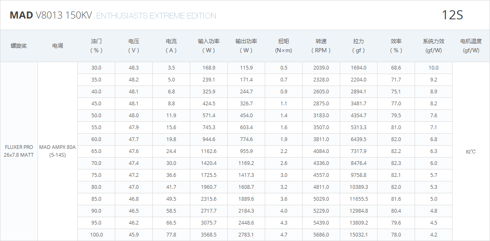
Task: Click the 扭矩 (N×m) column header
Action: [x=284, y=46]
